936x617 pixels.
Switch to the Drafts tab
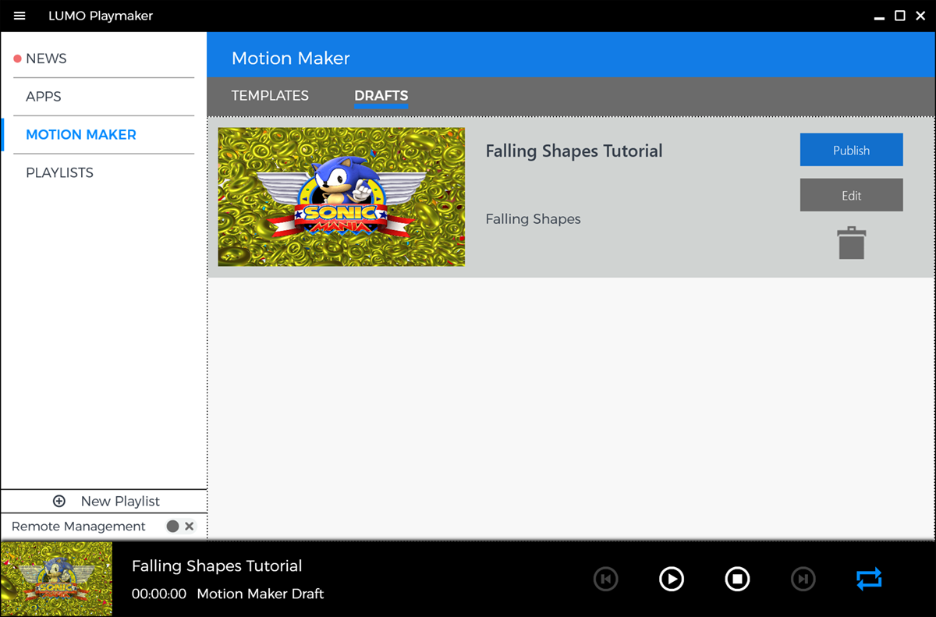pos(381,96)
